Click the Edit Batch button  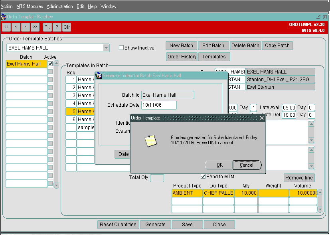pos(213,46)
